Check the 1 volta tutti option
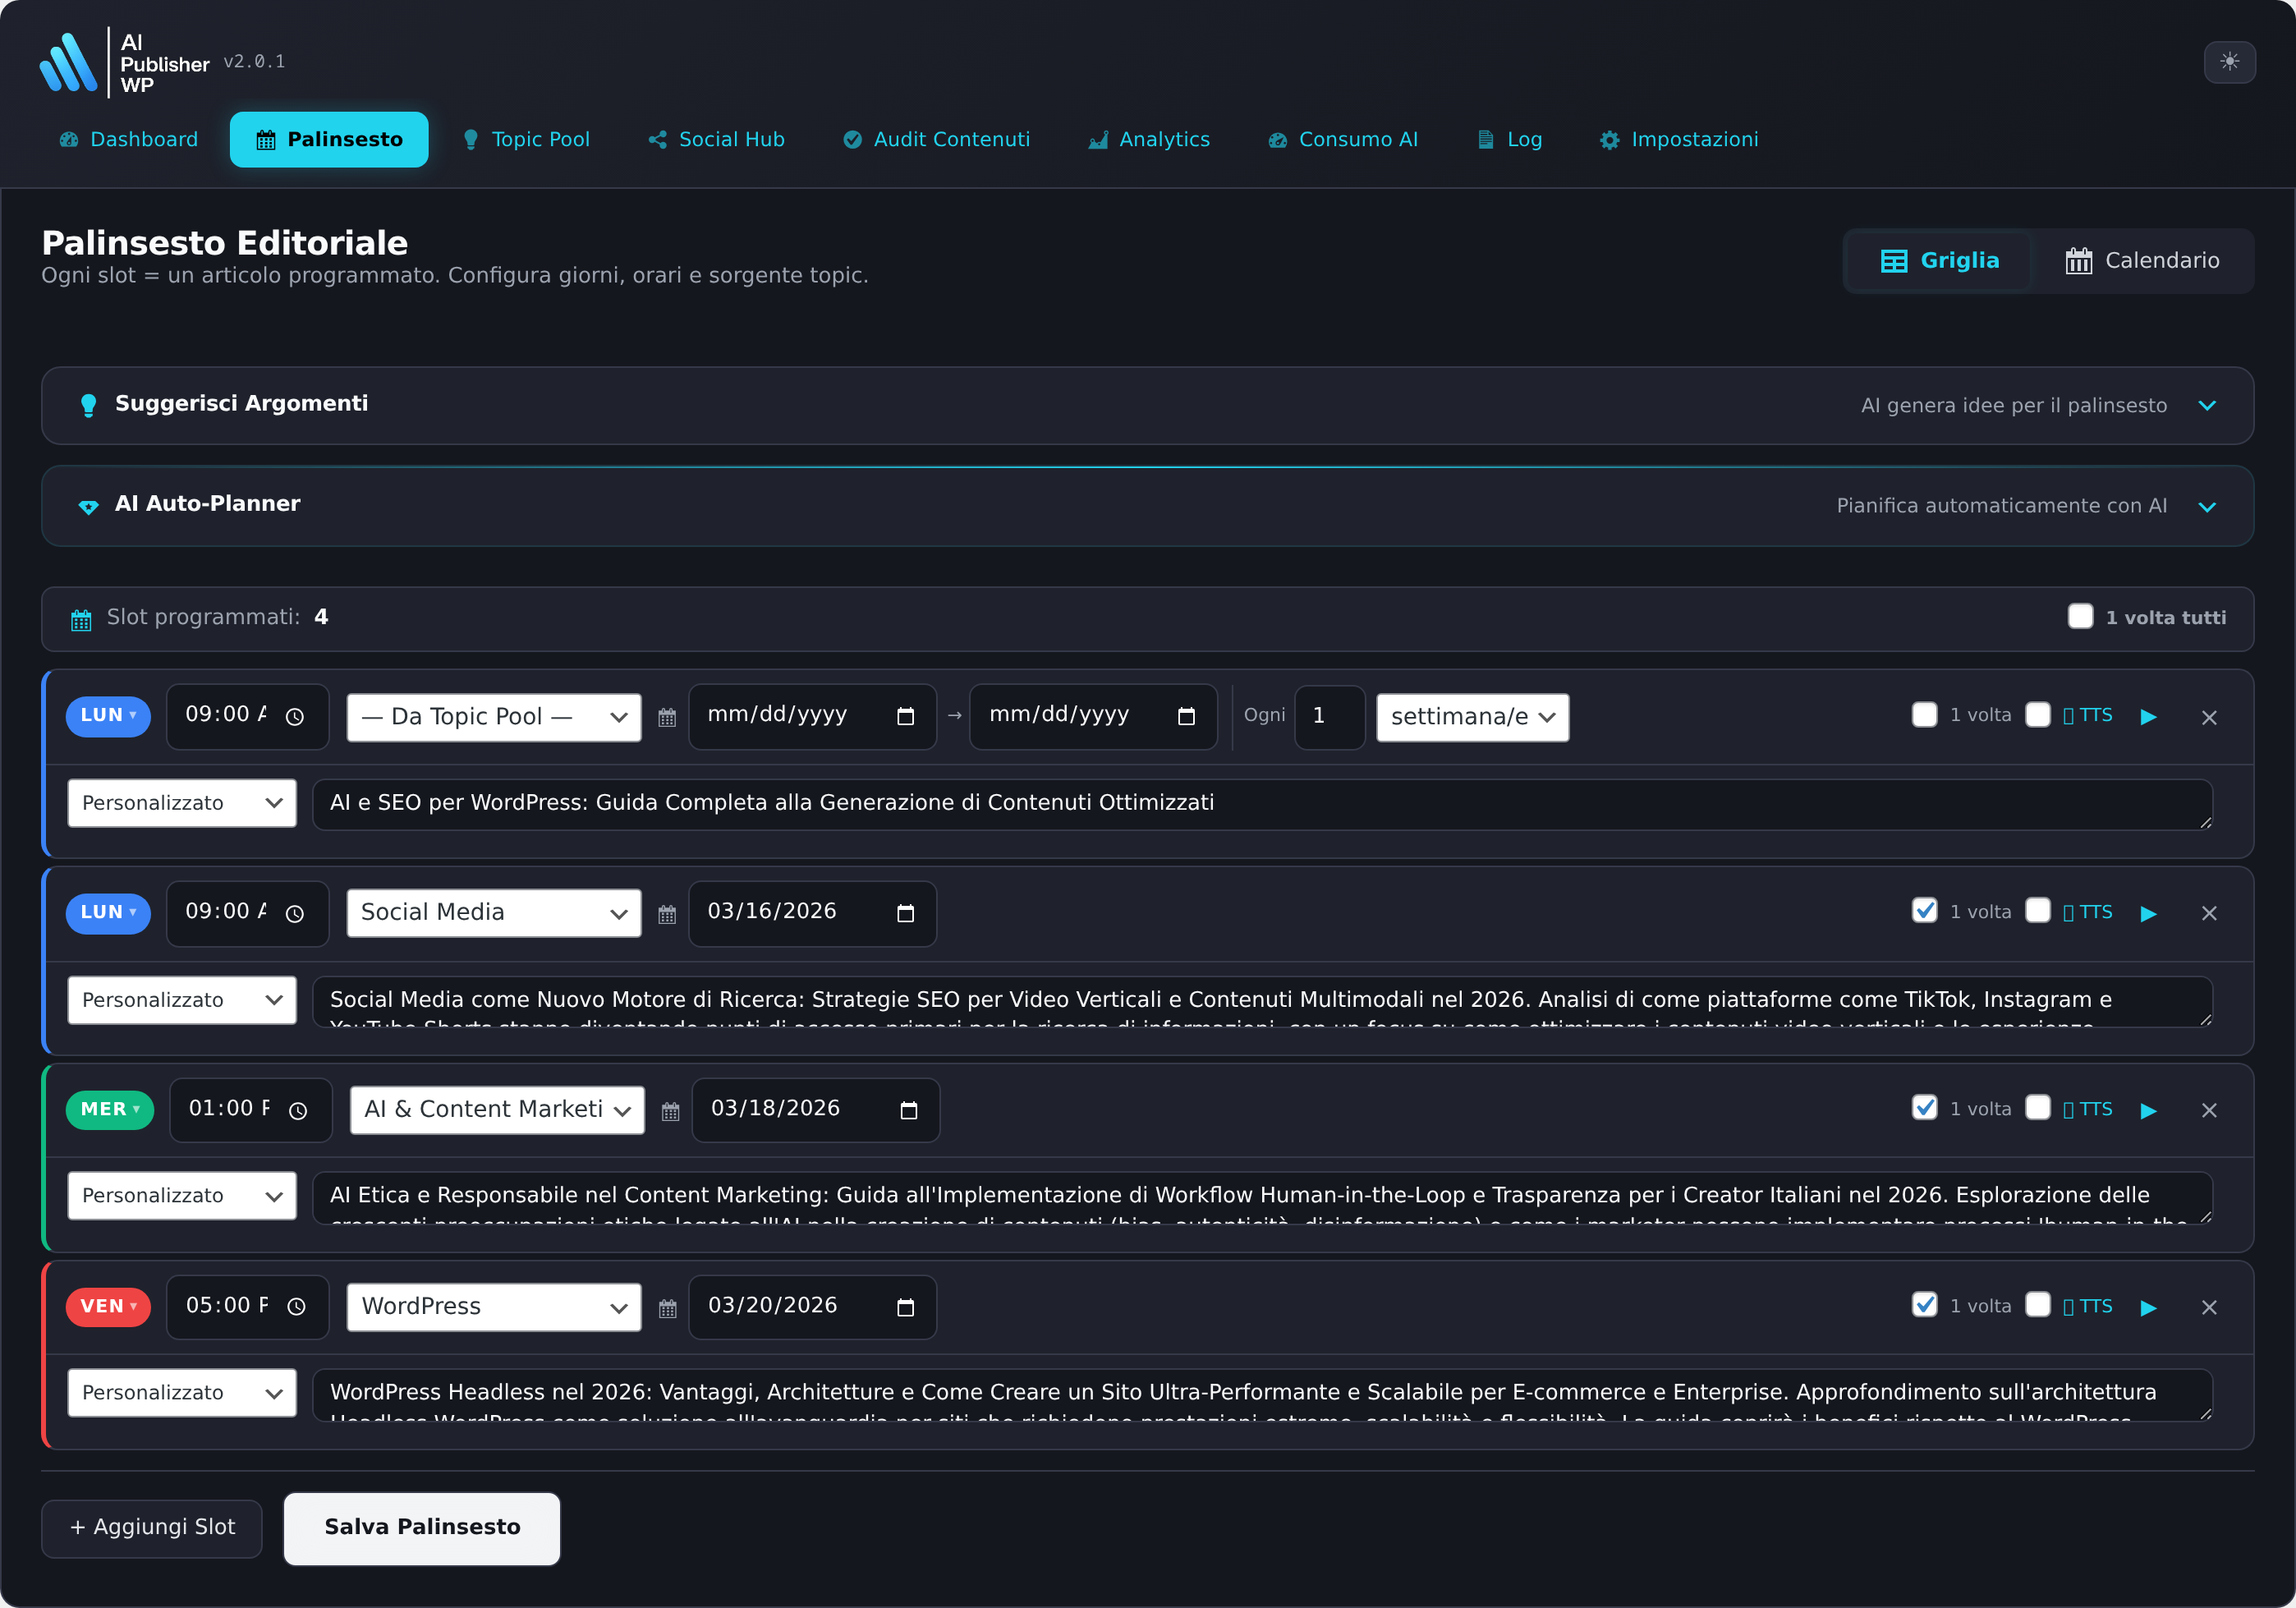 tap(2082, 617)
